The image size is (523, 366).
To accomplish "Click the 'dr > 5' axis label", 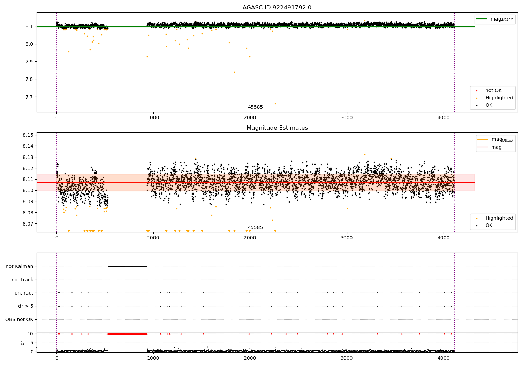I will tap(26, 306).
